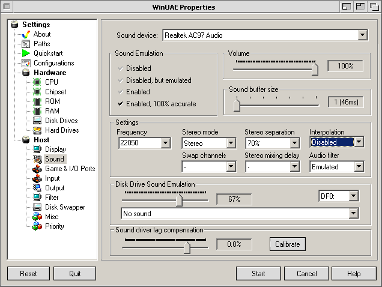Select Disabled sound emulation option

coord(135,68)
